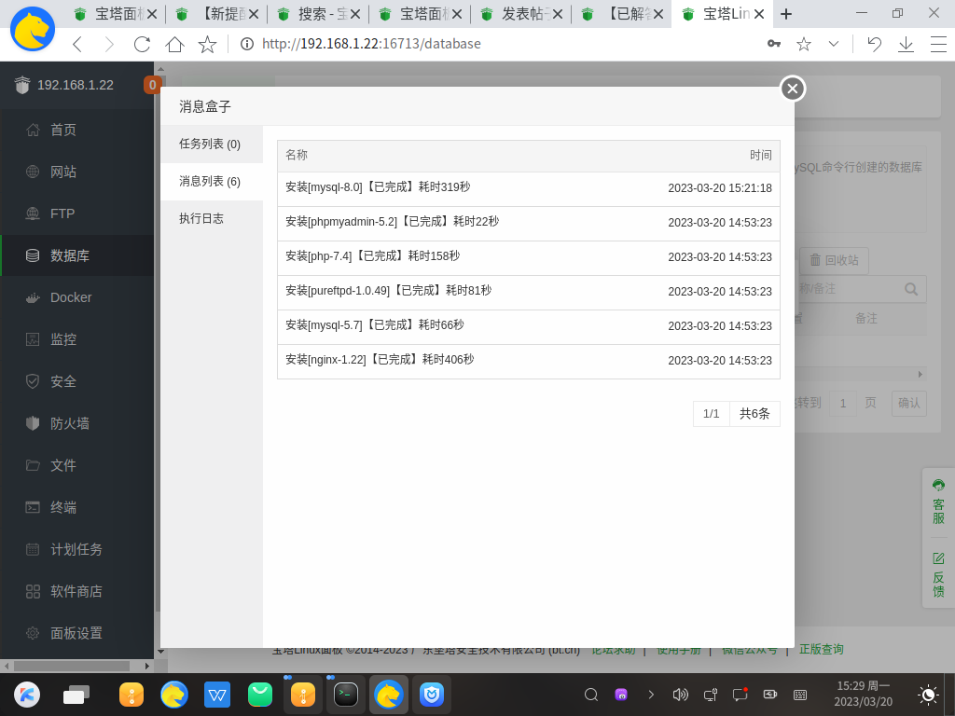Switch to the 发表帖 browser tab

[x=520, y=14]
